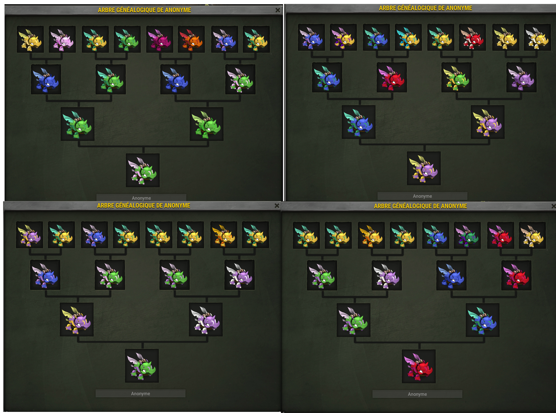556x413 pixels.
Task: Select the pink dragoturkey in top-left tree
Action: pyautogui.click(x=62, y=39)
